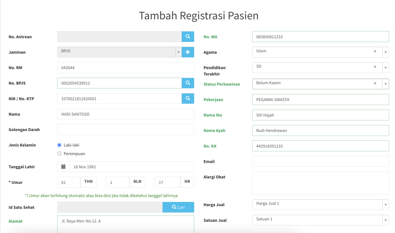The width and height of the screenshot is (395, 233).
Task: Click the Umur THN years field
Action: 69,182
